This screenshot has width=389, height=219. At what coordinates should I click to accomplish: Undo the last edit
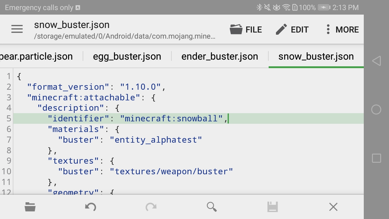pyautogui.click(x=91, y=207)
